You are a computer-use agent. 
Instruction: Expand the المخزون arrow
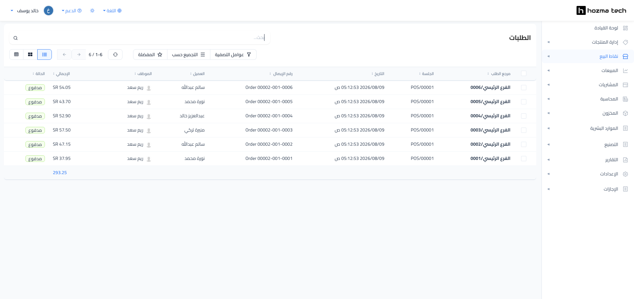tap(548, 113)
